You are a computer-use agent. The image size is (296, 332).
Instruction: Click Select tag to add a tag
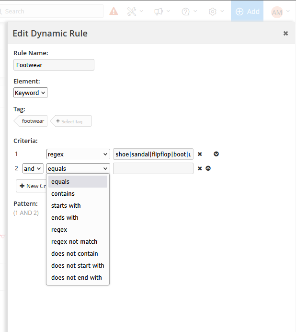pyautogui.click(x=71, y=121)
